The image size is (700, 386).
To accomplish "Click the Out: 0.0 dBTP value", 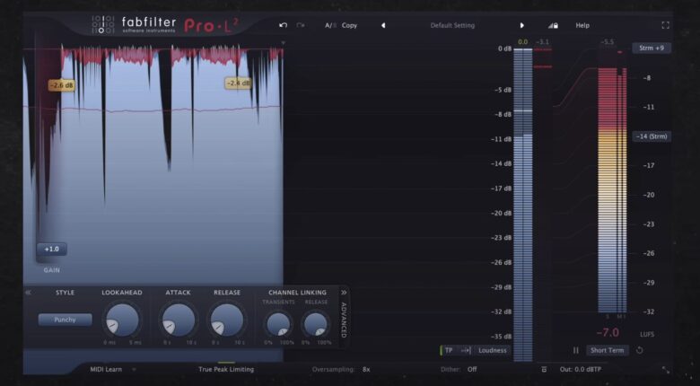I will (581, 370).
